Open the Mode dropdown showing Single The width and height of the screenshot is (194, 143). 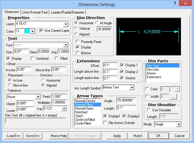tap(179, 124)
